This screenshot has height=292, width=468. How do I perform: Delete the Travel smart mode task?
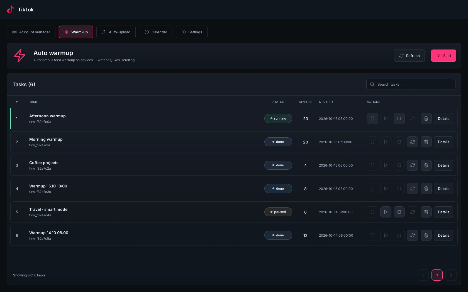pyautogui.click(x=426, y=212)
